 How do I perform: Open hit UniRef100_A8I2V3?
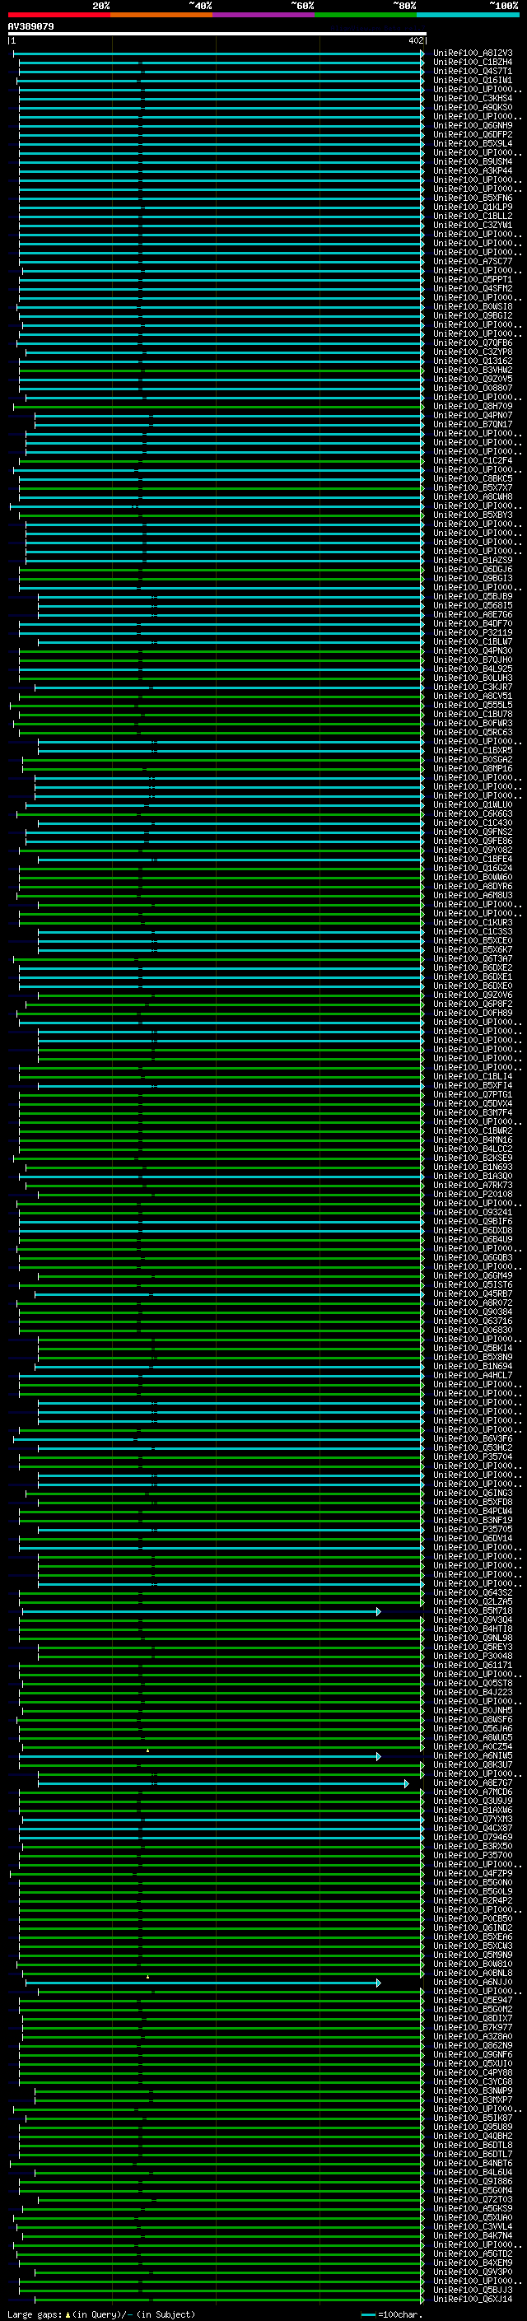click(472, 54)
